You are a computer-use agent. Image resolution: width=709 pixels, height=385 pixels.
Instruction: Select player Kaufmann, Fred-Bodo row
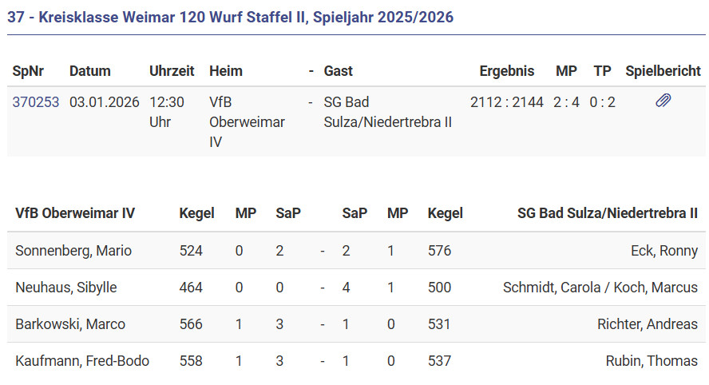coord(82,361)
